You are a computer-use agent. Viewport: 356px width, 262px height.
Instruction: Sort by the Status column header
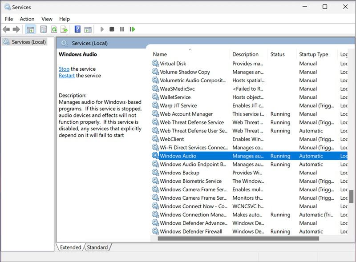click(282, 54)
